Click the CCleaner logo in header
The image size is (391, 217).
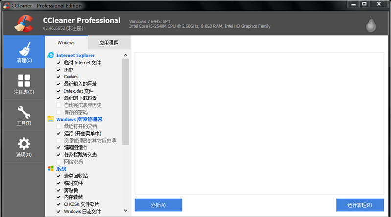(x=23, y=24)
